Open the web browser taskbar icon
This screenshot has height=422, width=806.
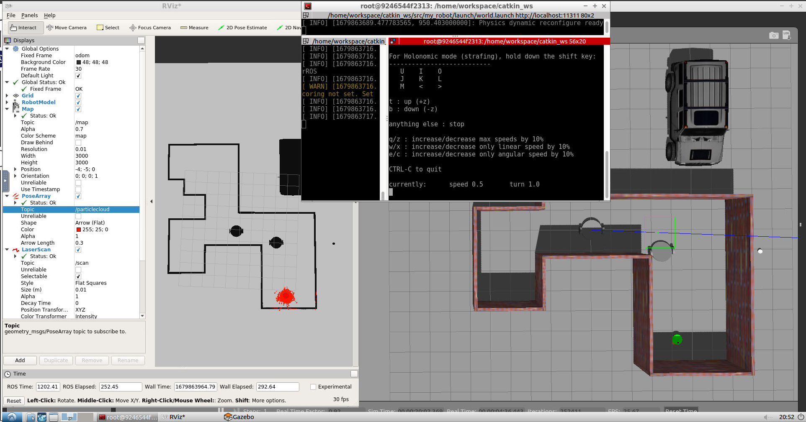42,417
